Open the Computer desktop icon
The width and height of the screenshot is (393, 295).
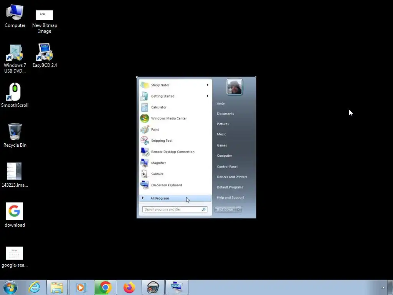coord(15,16)
